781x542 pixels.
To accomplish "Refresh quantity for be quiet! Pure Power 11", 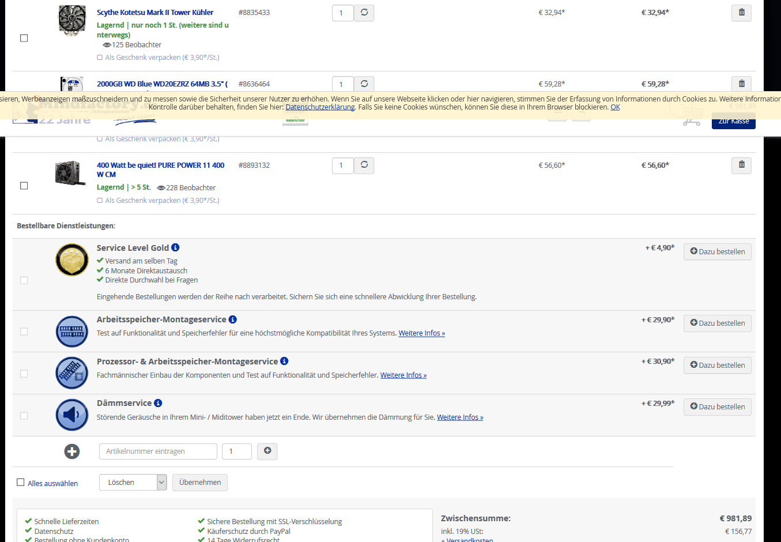I will 364,165.
